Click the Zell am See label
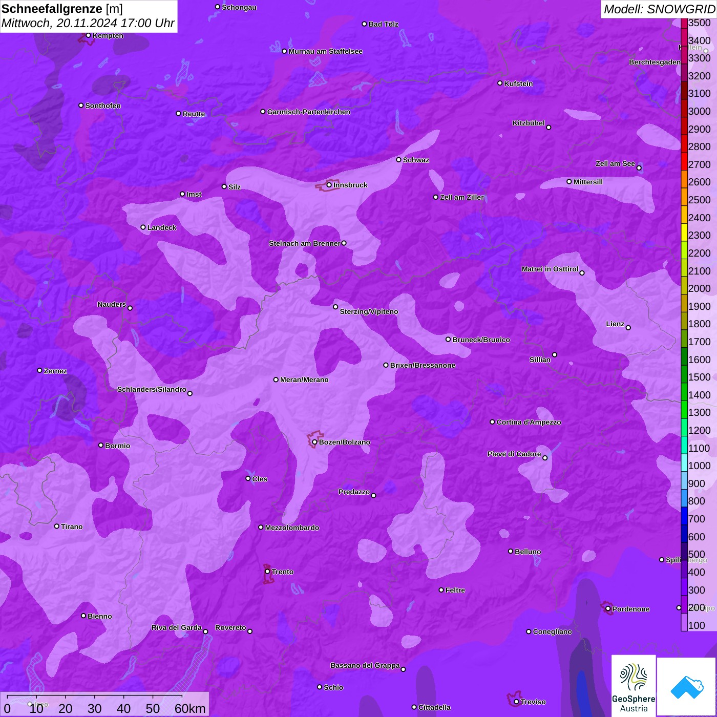The height and width of the screenshot is (717, 717). (x=615, y=163)
